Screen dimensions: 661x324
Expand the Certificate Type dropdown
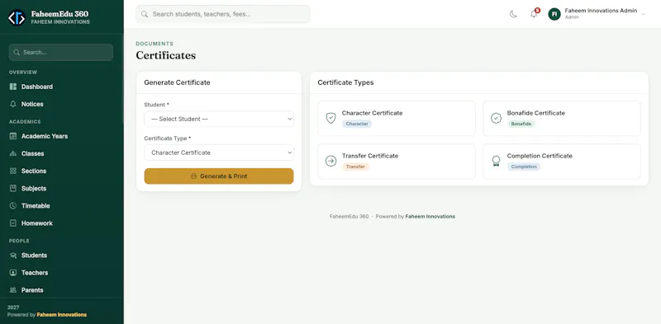coord(219,153)
